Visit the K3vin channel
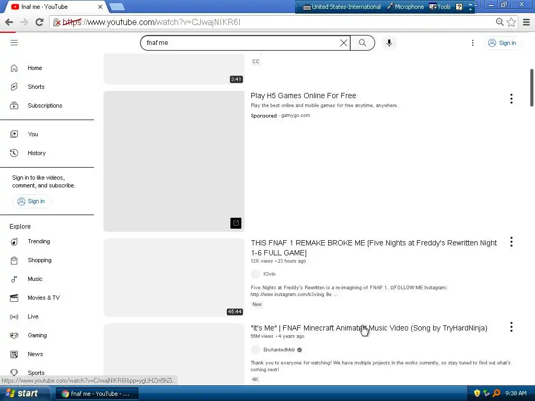Screen dimensions: 535x401 click(270, 274)
